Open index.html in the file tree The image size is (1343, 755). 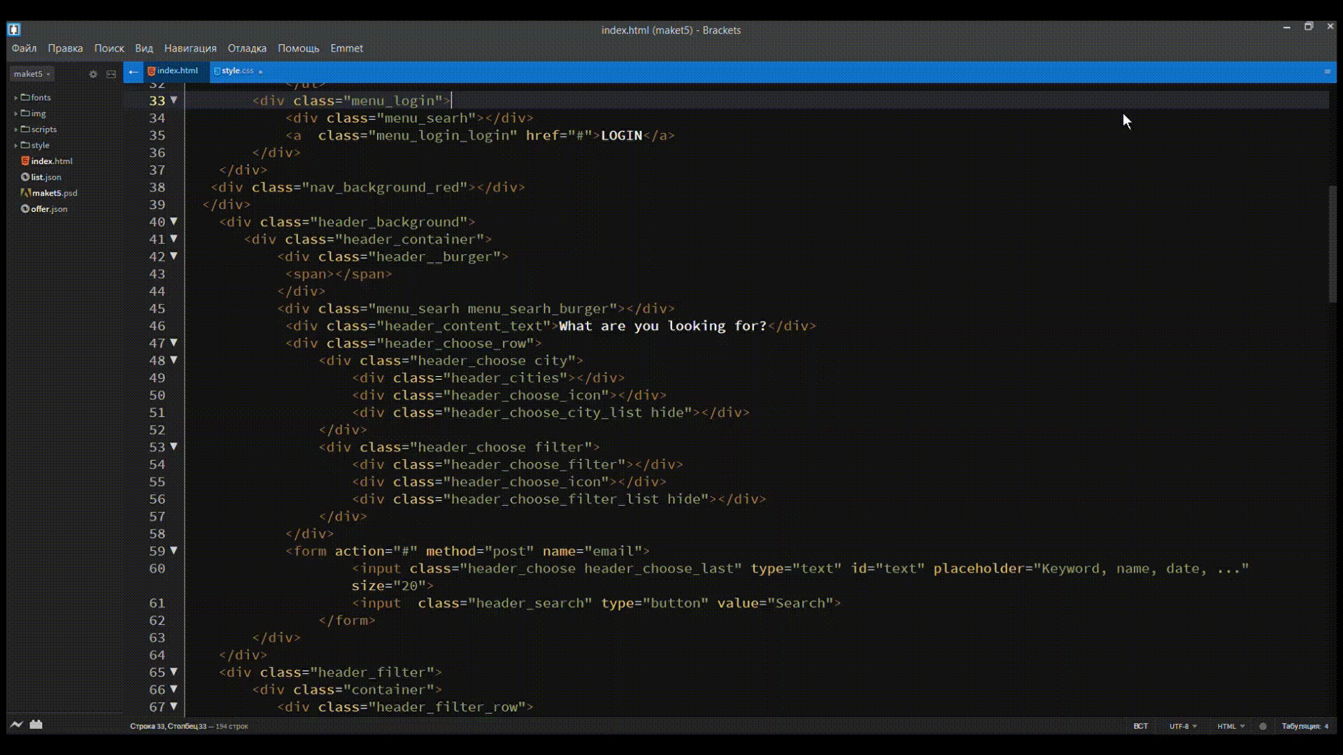[51, 161]
